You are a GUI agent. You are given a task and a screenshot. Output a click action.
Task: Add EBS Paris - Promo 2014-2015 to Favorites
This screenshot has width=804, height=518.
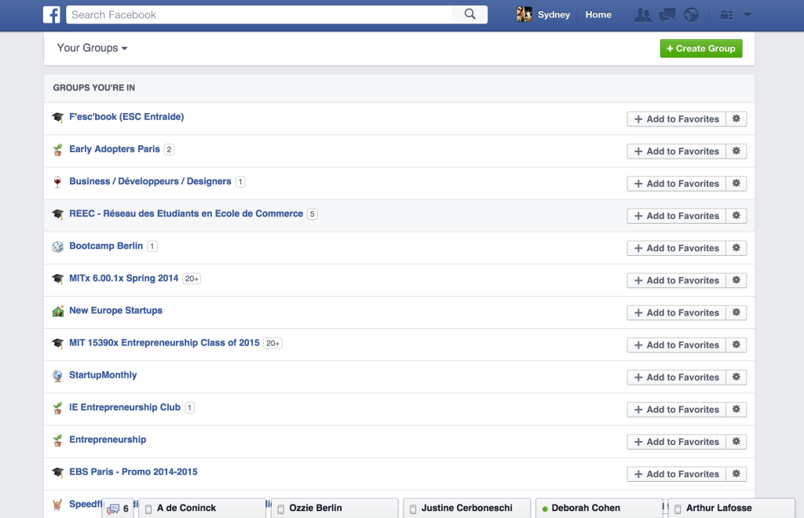coord(676,474)
